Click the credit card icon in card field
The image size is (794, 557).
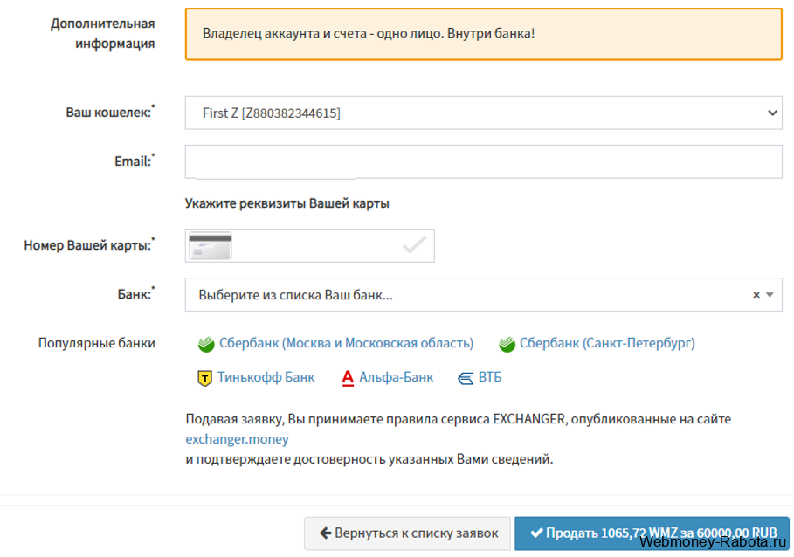(210, 246)
